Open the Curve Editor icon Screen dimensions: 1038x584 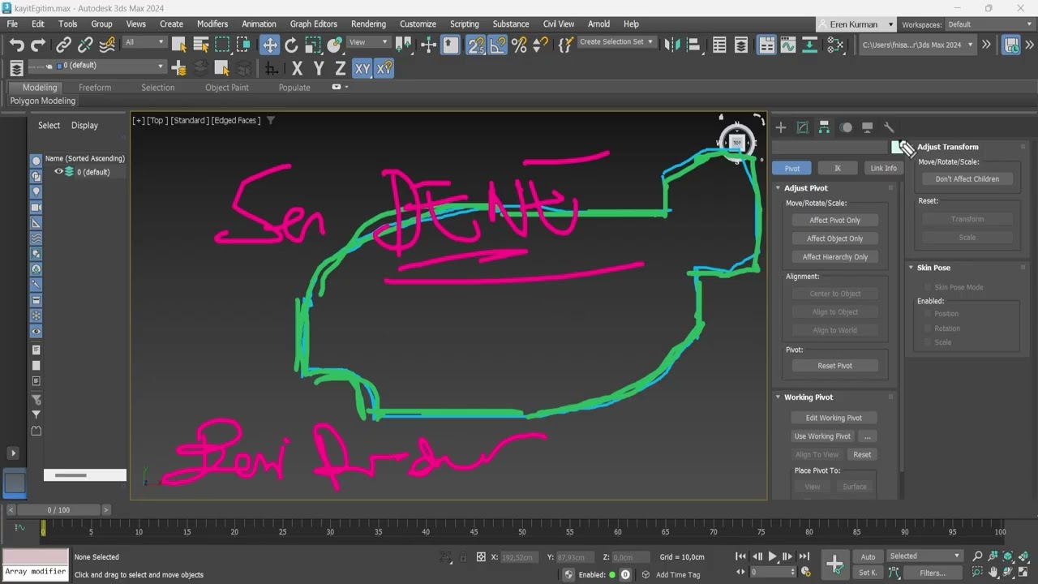point(788,45)
